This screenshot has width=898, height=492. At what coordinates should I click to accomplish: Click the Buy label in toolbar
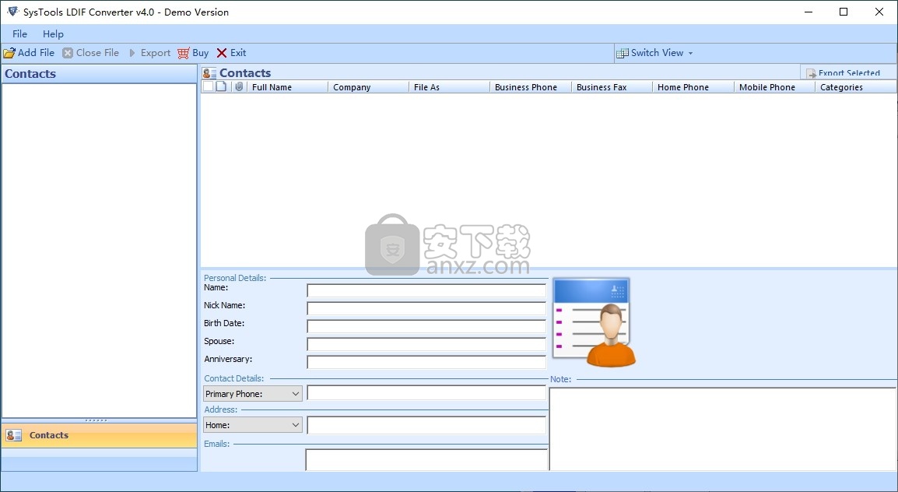click(x=201, y=53)
